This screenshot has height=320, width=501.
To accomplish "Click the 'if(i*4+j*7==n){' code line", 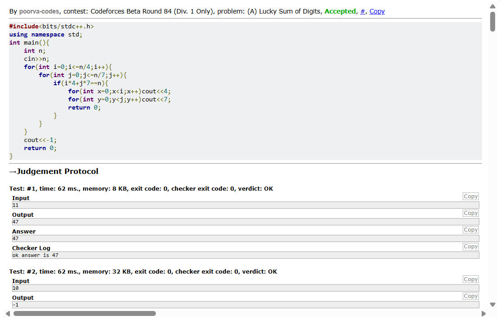I will pyautogui.click(x=81, y=83).
